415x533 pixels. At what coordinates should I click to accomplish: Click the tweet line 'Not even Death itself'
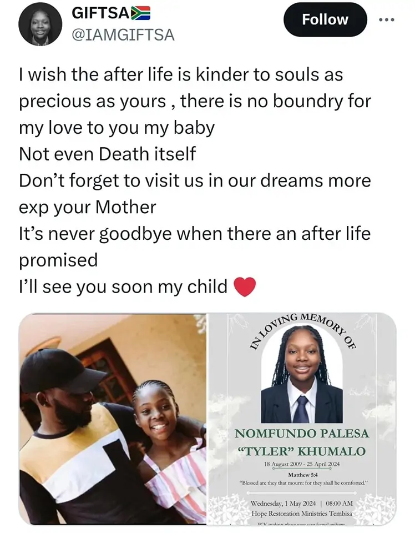(107, 154)
